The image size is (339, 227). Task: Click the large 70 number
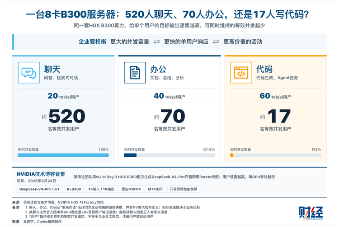173,116
